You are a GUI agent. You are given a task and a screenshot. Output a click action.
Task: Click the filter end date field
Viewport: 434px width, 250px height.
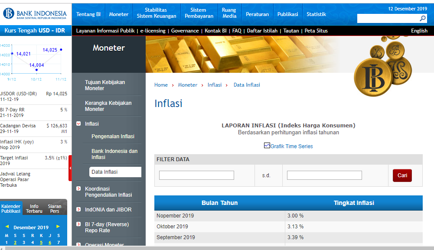tap(324, 175)
